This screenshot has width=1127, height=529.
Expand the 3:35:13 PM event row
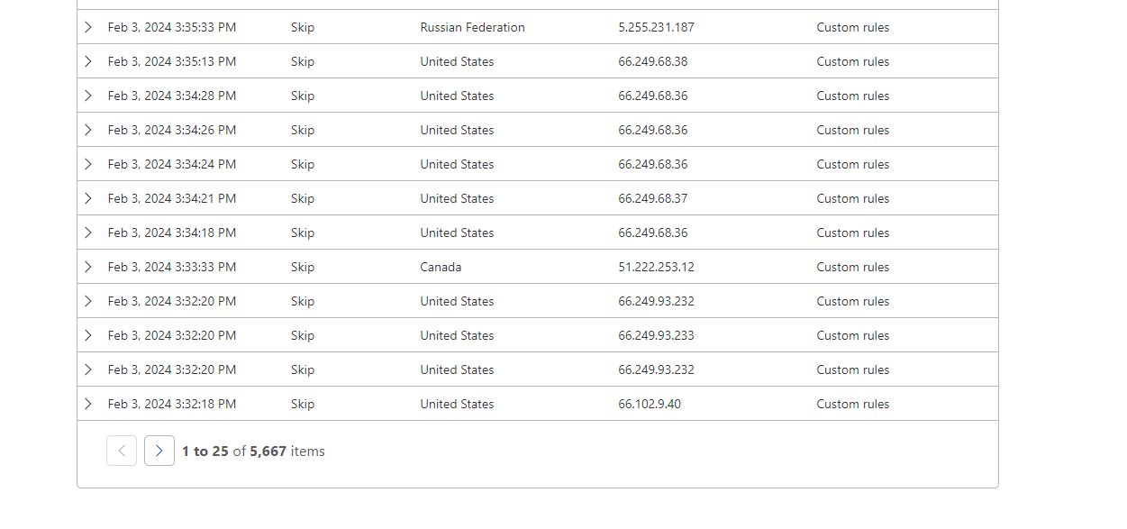pyautogui.click(x=88, y=61)
